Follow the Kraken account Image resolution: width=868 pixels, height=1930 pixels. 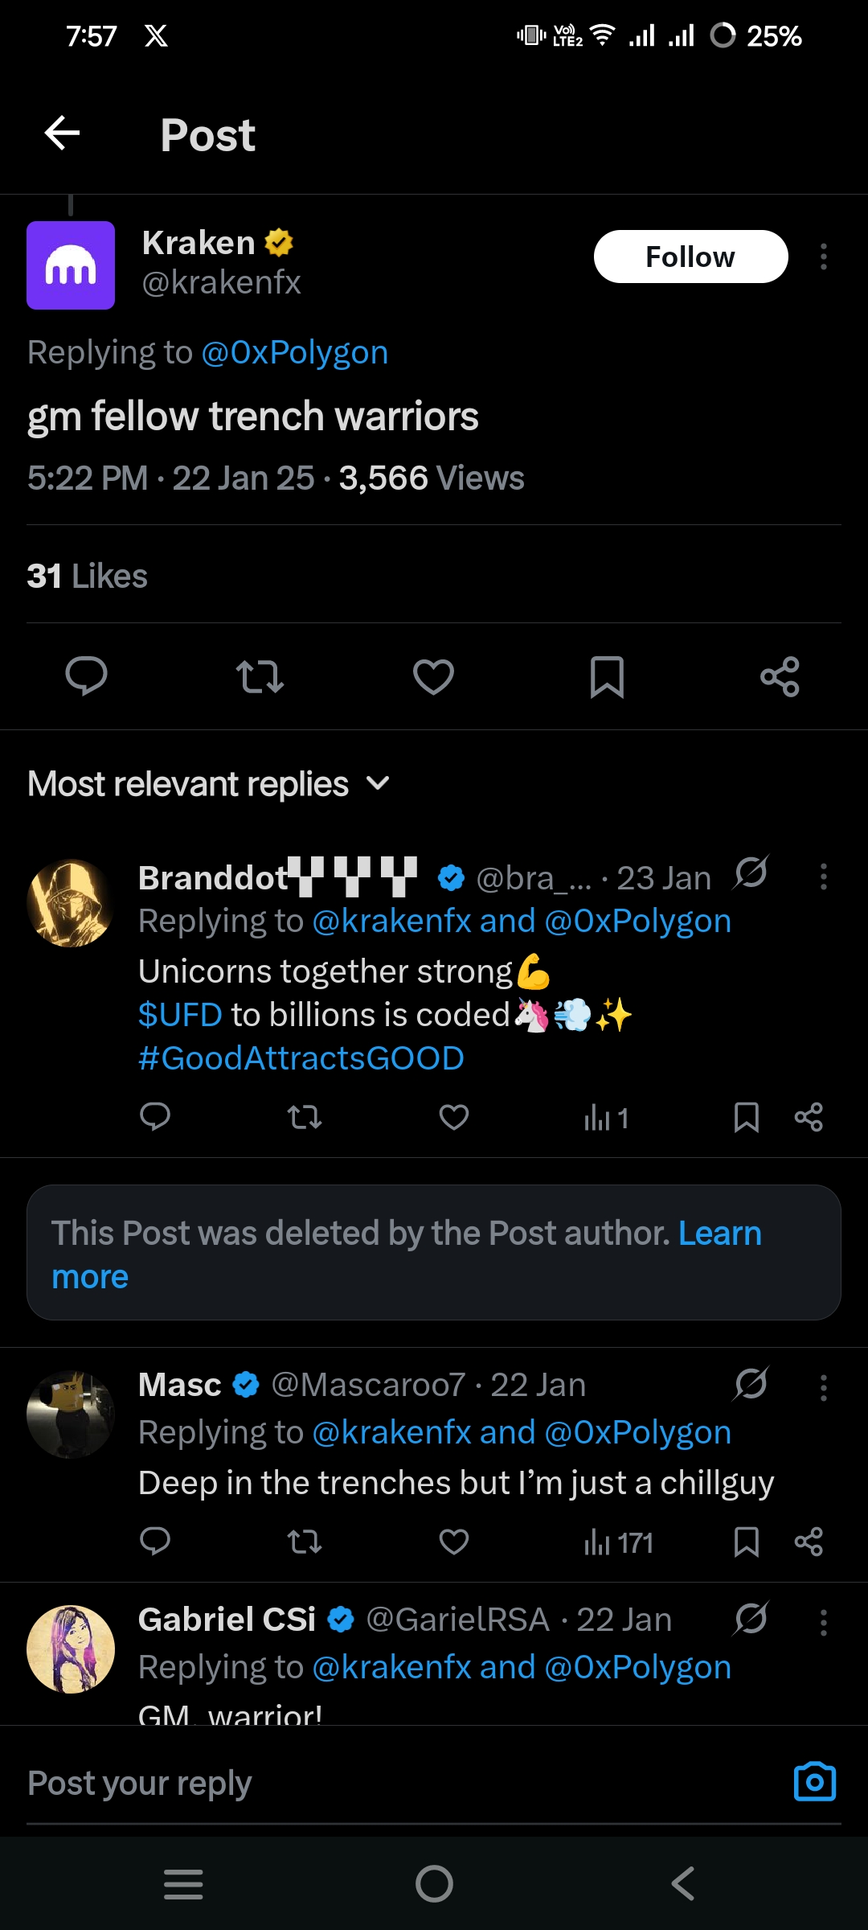point(690,257)
